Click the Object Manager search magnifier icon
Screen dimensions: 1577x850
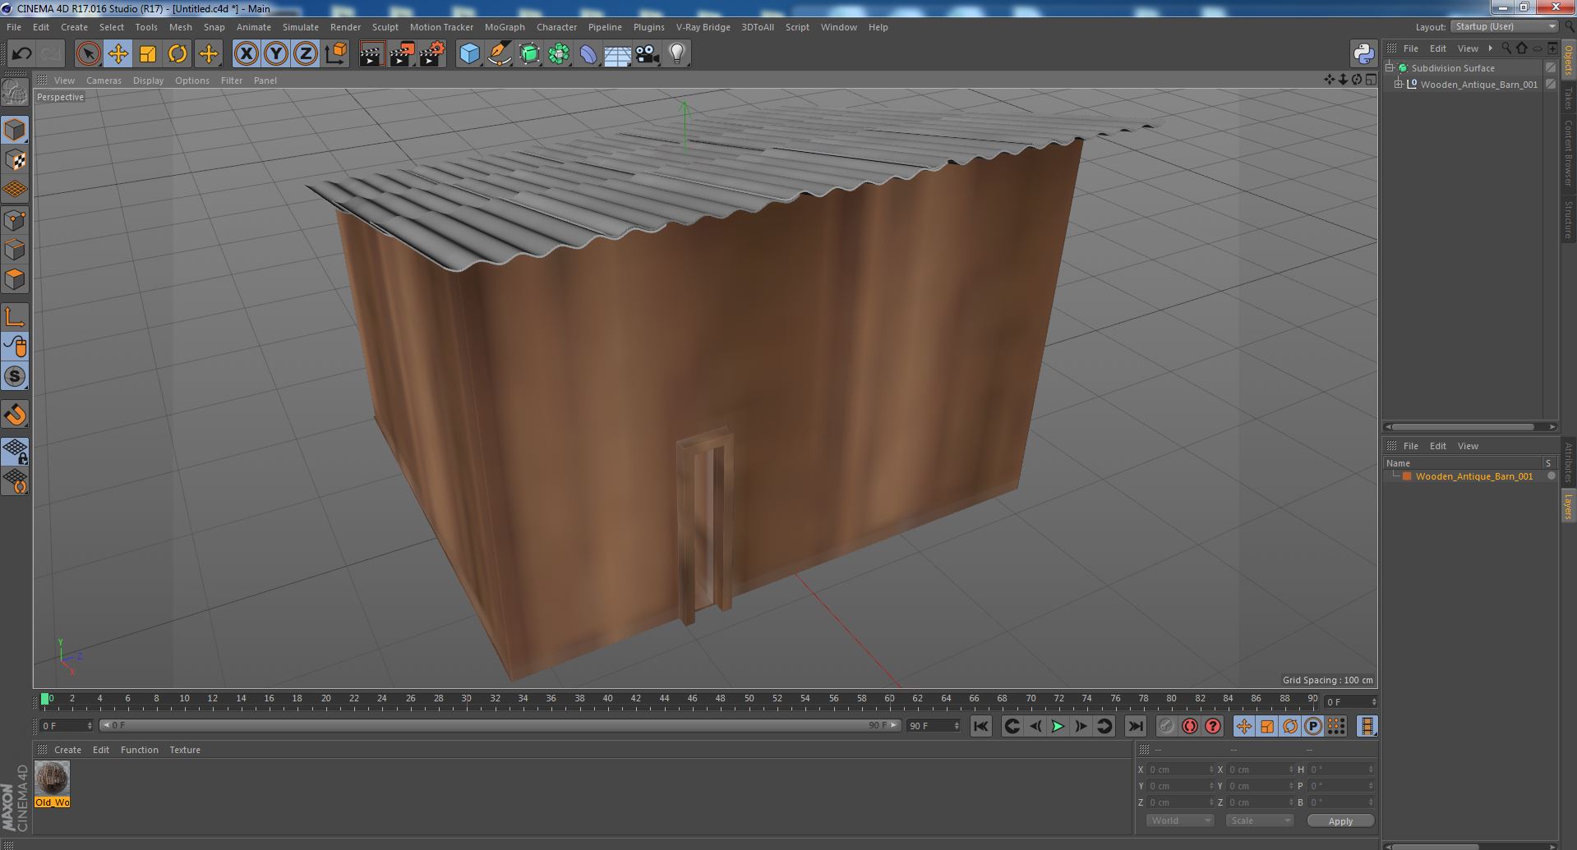click(1506, 48)
